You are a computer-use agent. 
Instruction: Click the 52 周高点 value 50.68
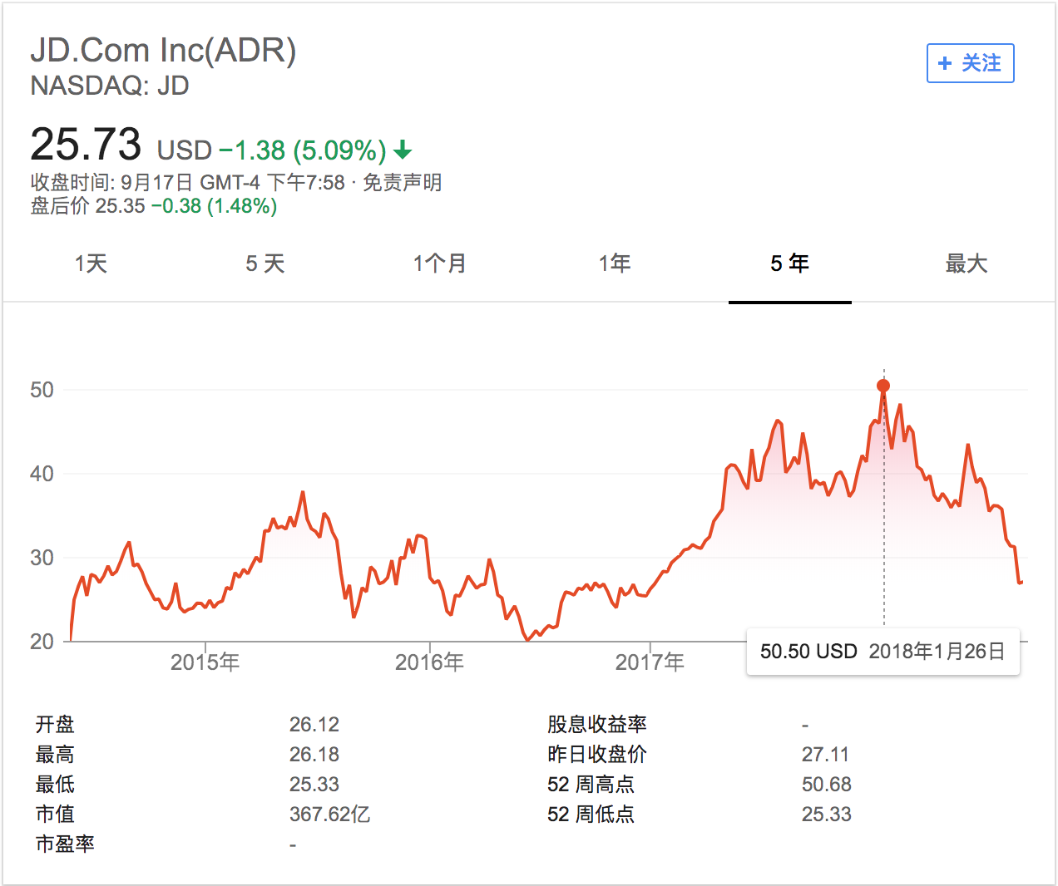pyautogui.click(x=827, y=784)
